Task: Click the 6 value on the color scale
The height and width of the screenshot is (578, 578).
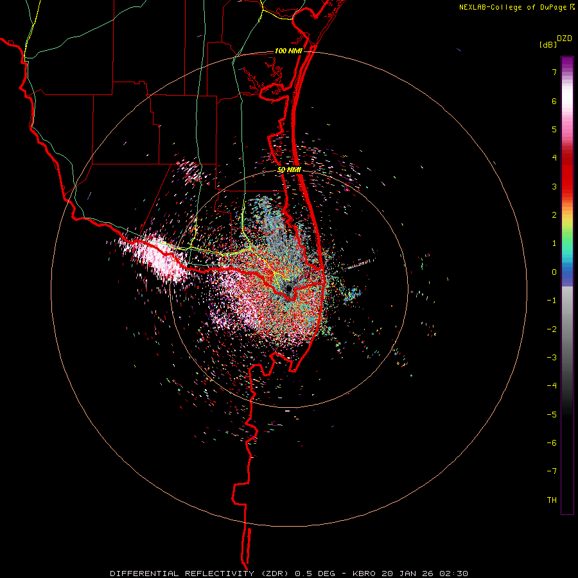Action: click(x=554, y=101)
